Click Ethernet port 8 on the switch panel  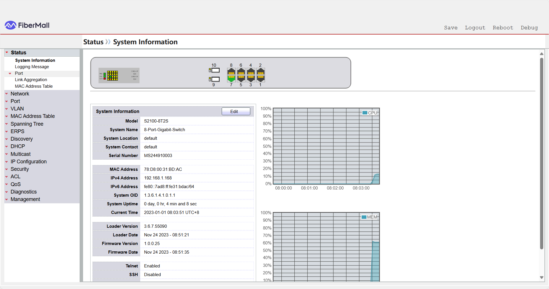click(231, 71)
